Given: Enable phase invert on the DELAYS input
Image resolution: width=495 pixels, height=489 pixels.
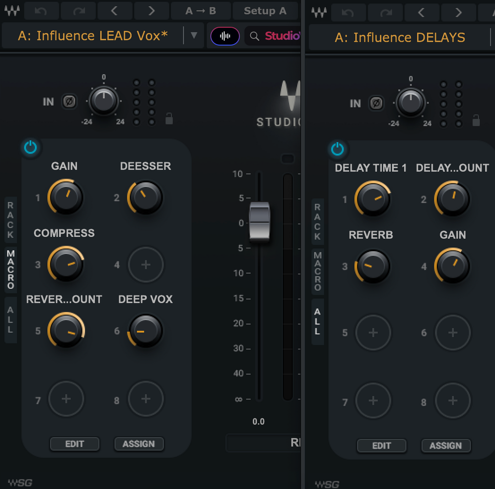Looking at the screenshot, I should [376, 103].
